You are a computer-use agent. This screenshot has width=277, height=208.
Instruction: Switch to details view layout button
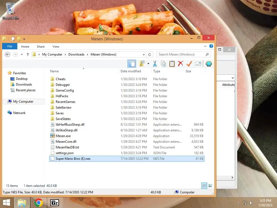(204, 186)
